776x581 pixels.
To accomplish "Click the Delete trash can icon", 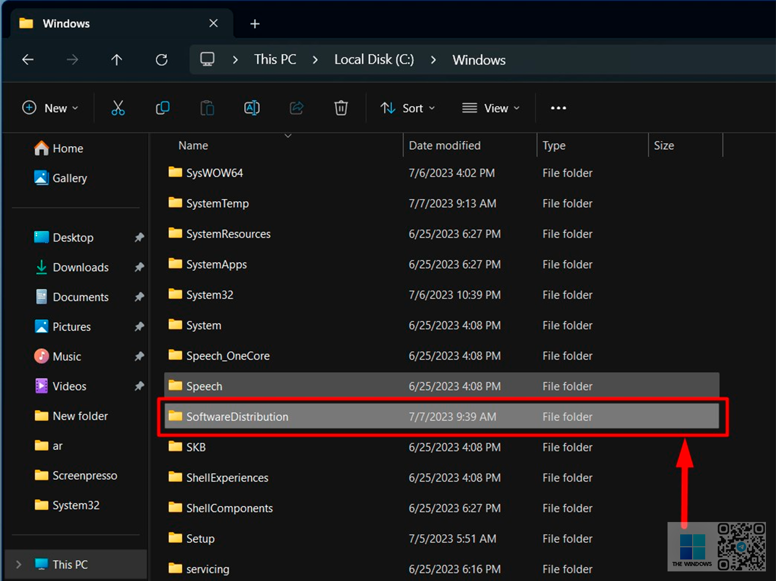I will (341, 108).
